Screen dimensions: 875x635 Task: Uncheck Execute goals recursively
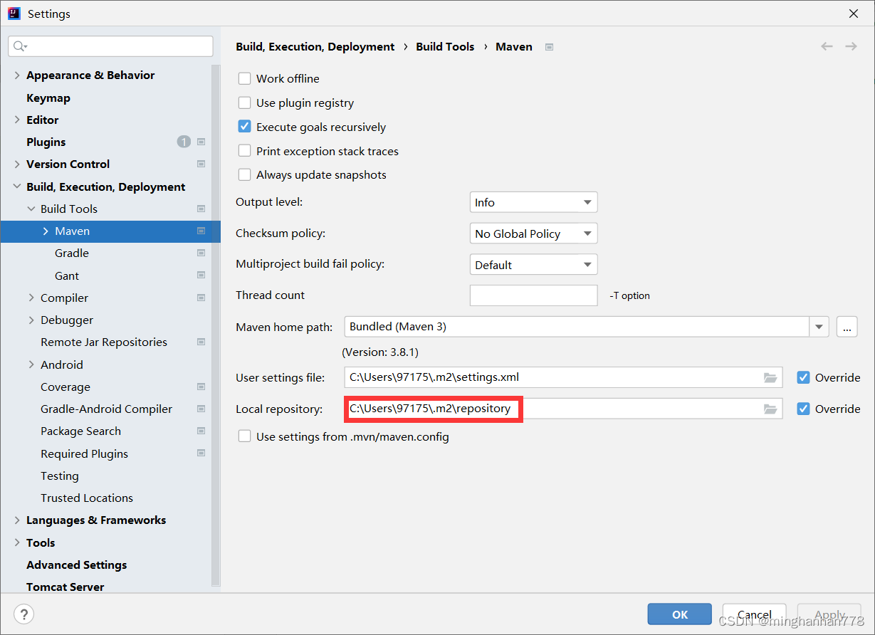click(244, 127)
